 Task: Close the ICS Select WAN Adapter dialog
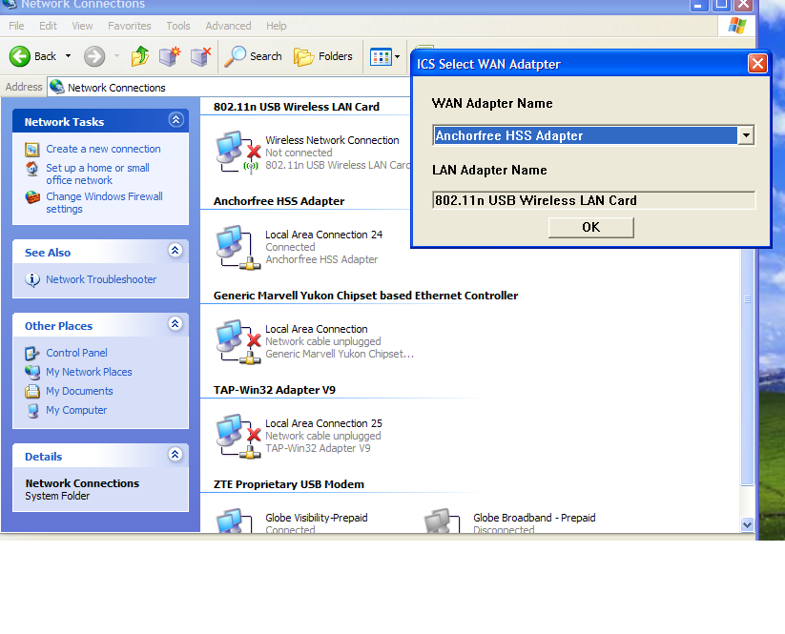coord(757,64)
